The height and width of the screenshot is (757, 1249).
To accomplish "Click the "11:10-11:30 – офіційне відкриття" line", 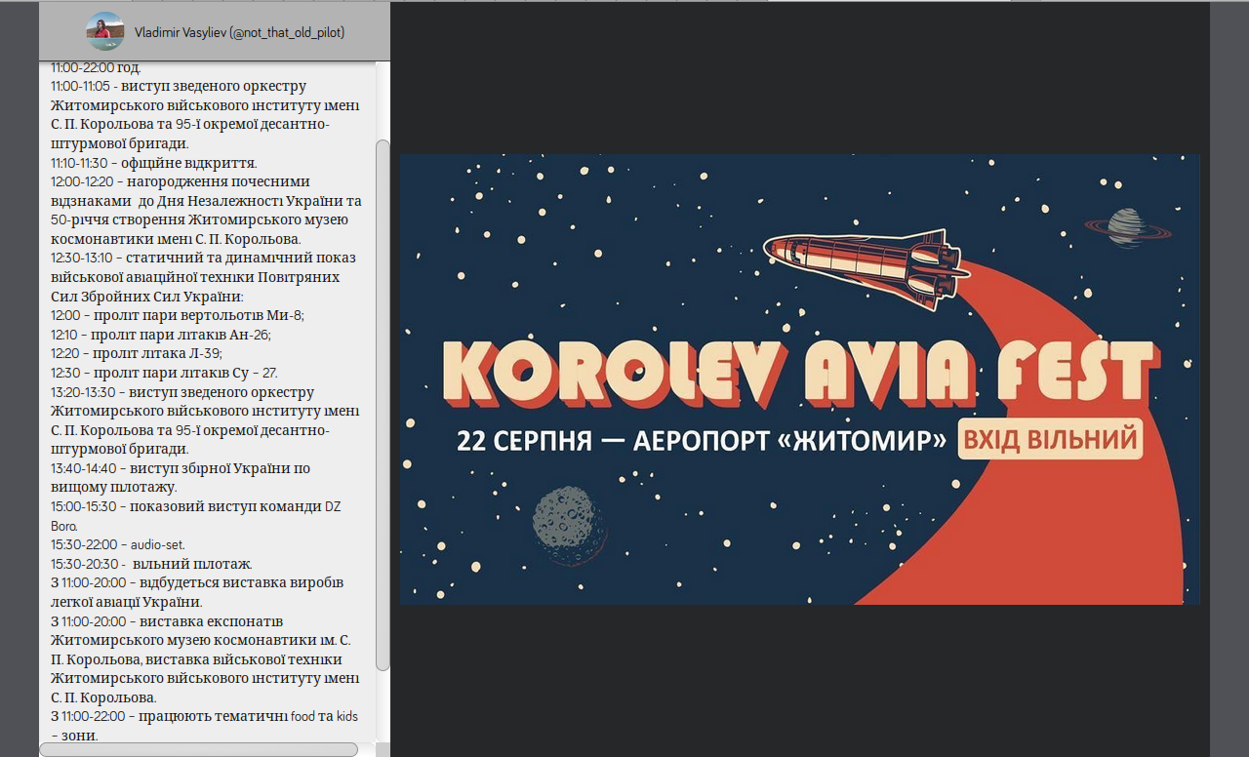I will pyautogui.click(x=153, y=163).
